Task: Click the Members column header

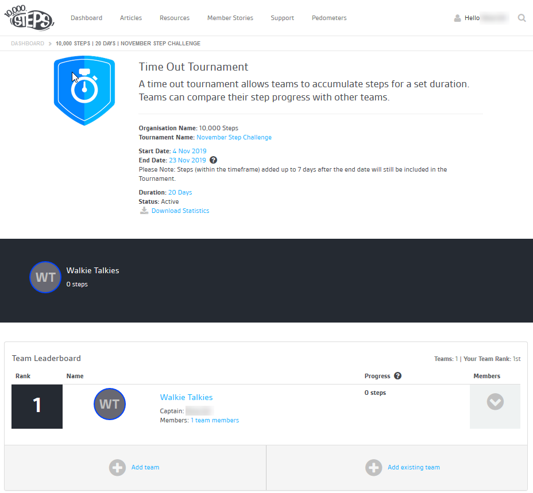Action: point(487,376)
